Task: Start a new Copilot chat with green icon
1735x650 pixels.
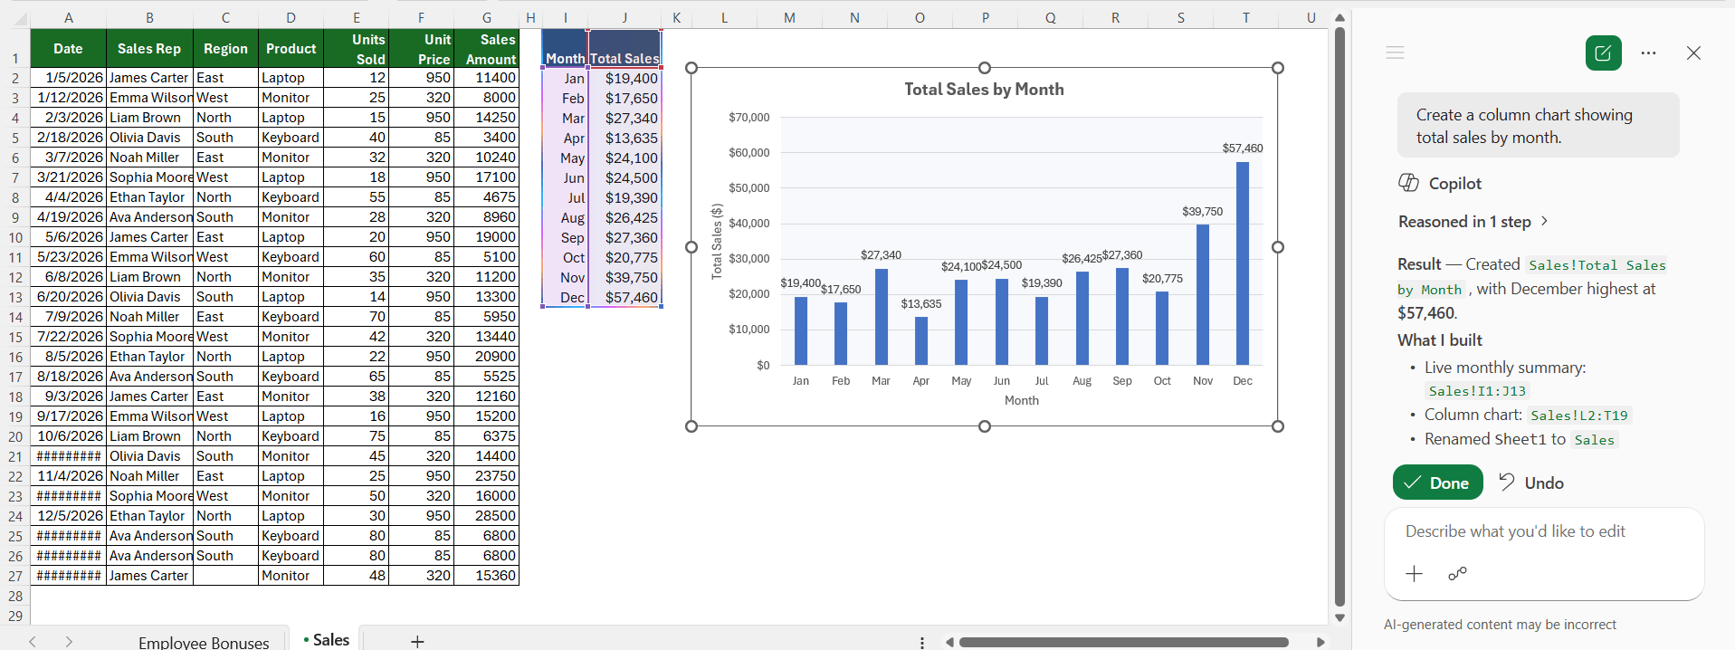Action: [x=1603, y=53]
